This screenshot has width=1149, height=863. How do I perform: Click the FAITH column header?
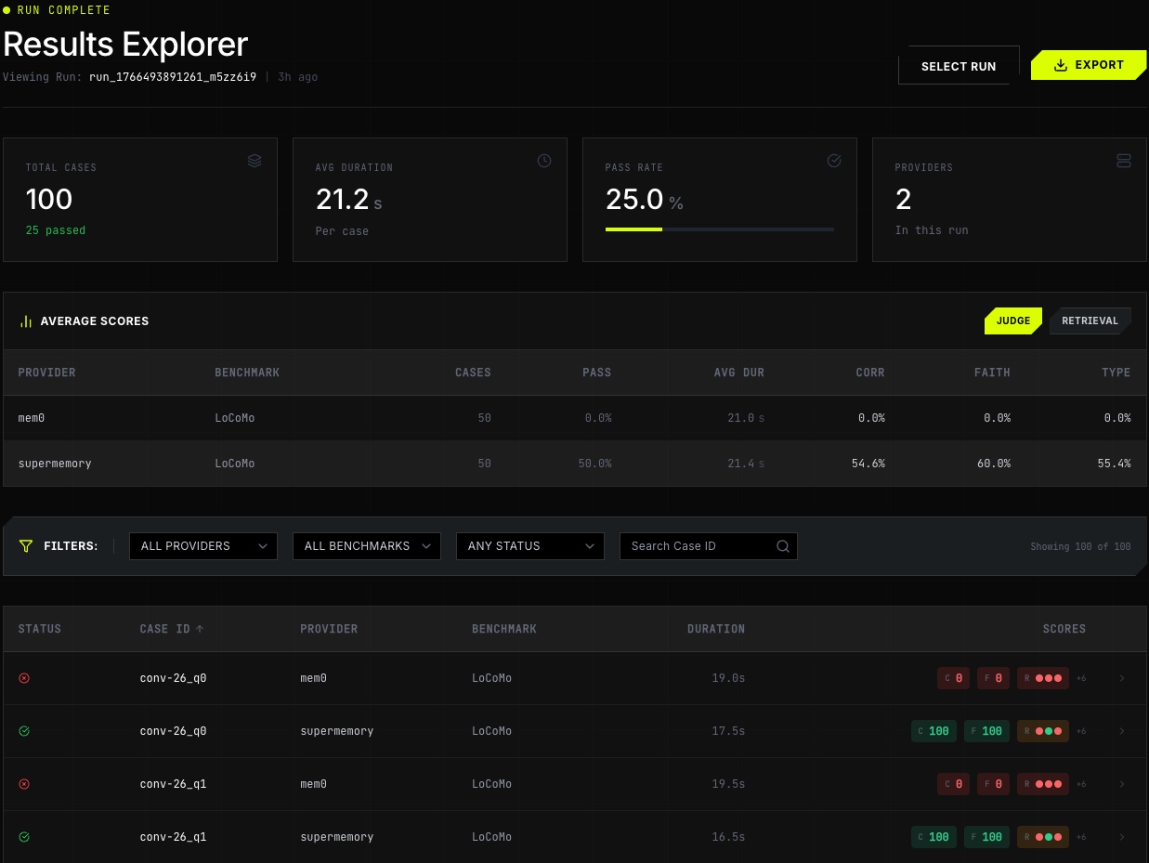point(992,373)
